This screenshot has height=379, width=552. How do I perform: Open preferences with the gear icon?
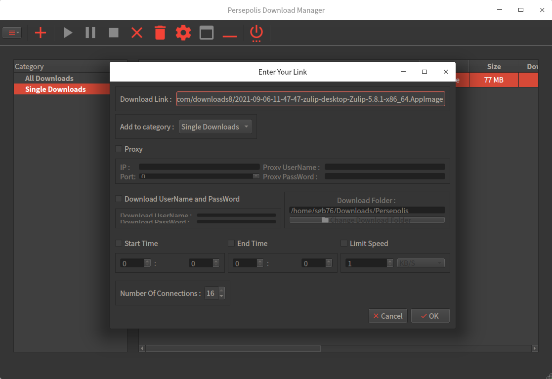(x=183, y=33)
